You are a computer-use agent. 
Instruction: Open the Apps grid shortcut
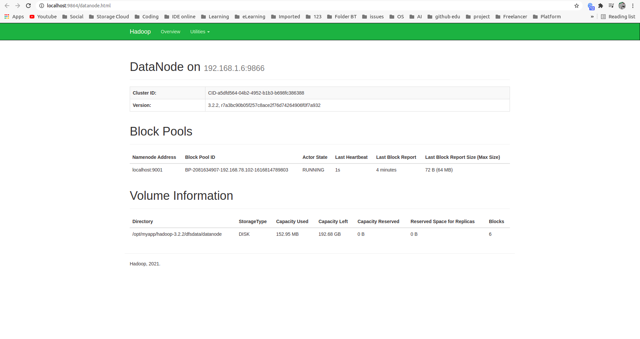click(14, 17)
